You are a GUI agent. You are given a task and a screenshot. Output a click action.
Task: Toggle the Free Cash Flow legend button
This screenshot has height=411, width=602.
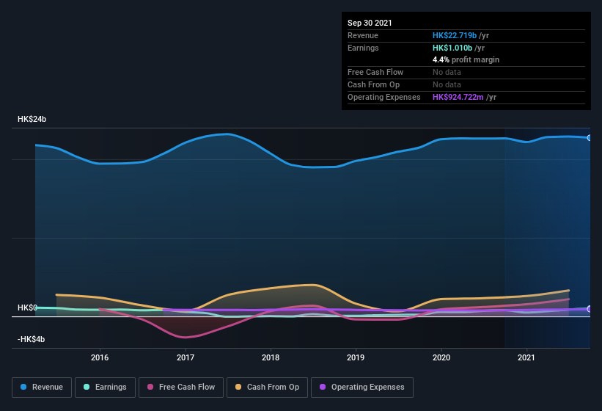[x=181, y=388]
